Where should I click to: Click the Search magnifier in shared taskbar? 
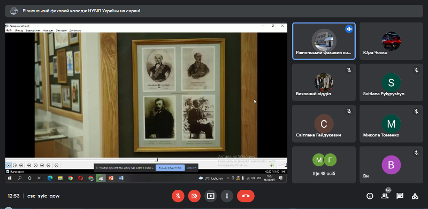[x=20, y=178]
